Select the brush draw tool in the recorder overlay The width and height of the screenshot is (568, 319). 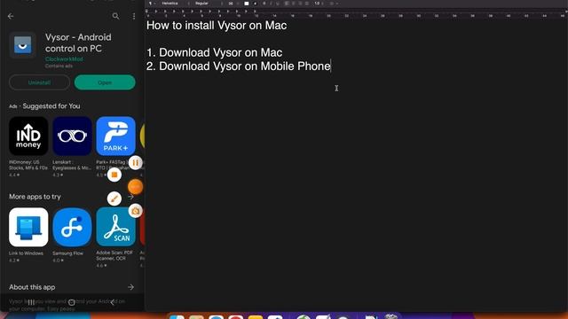[x=114, y=198]
